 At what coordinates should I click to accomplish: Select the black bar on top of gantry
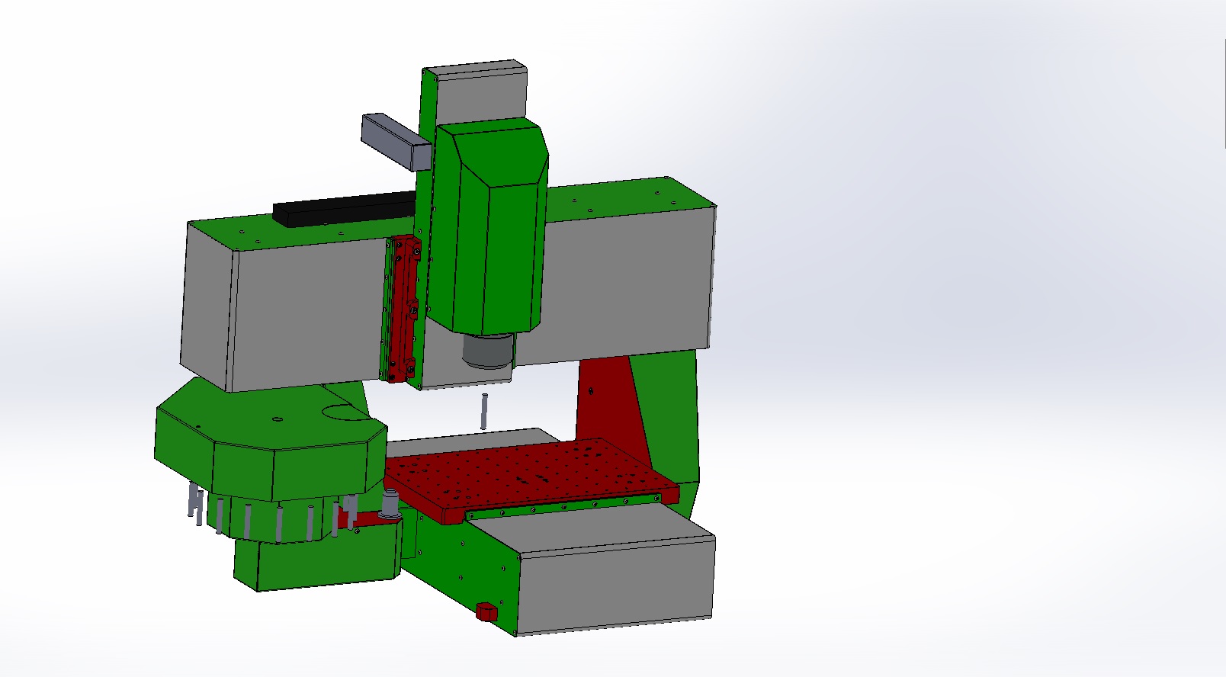coord(345,208)
